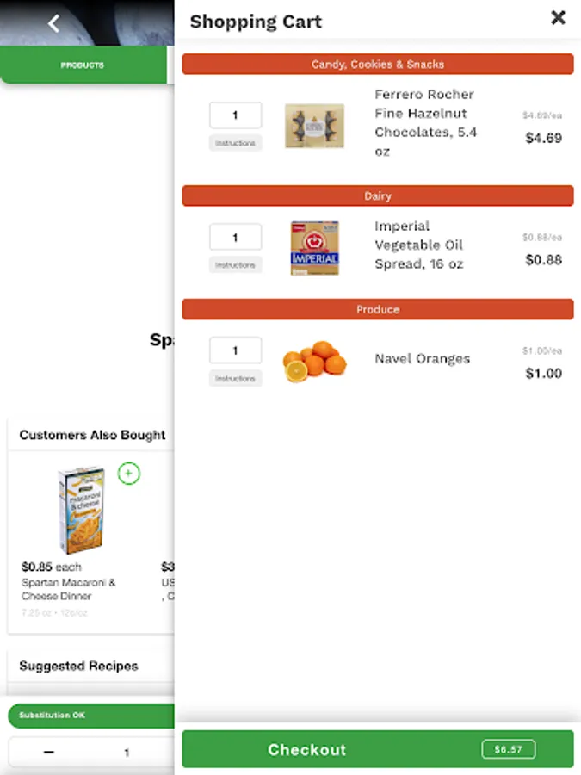Add Spartan Macaroni & Cheese with plus icon
581x775 pixels.
128,474
